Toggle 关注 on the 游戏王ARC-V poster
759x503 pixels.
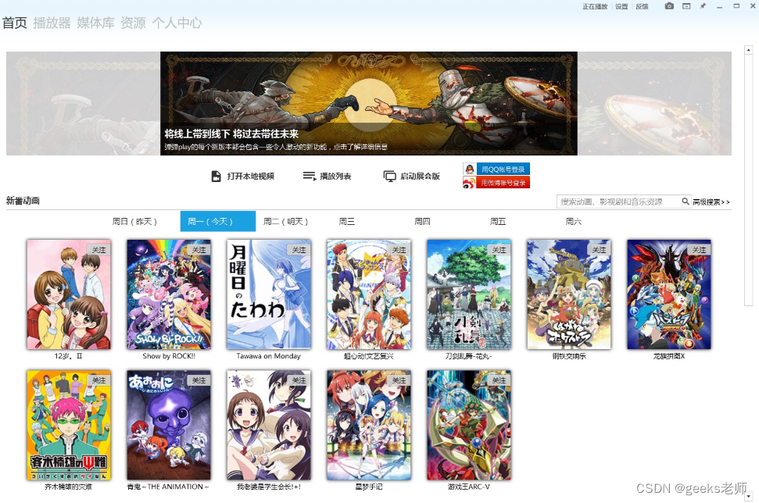499,380
